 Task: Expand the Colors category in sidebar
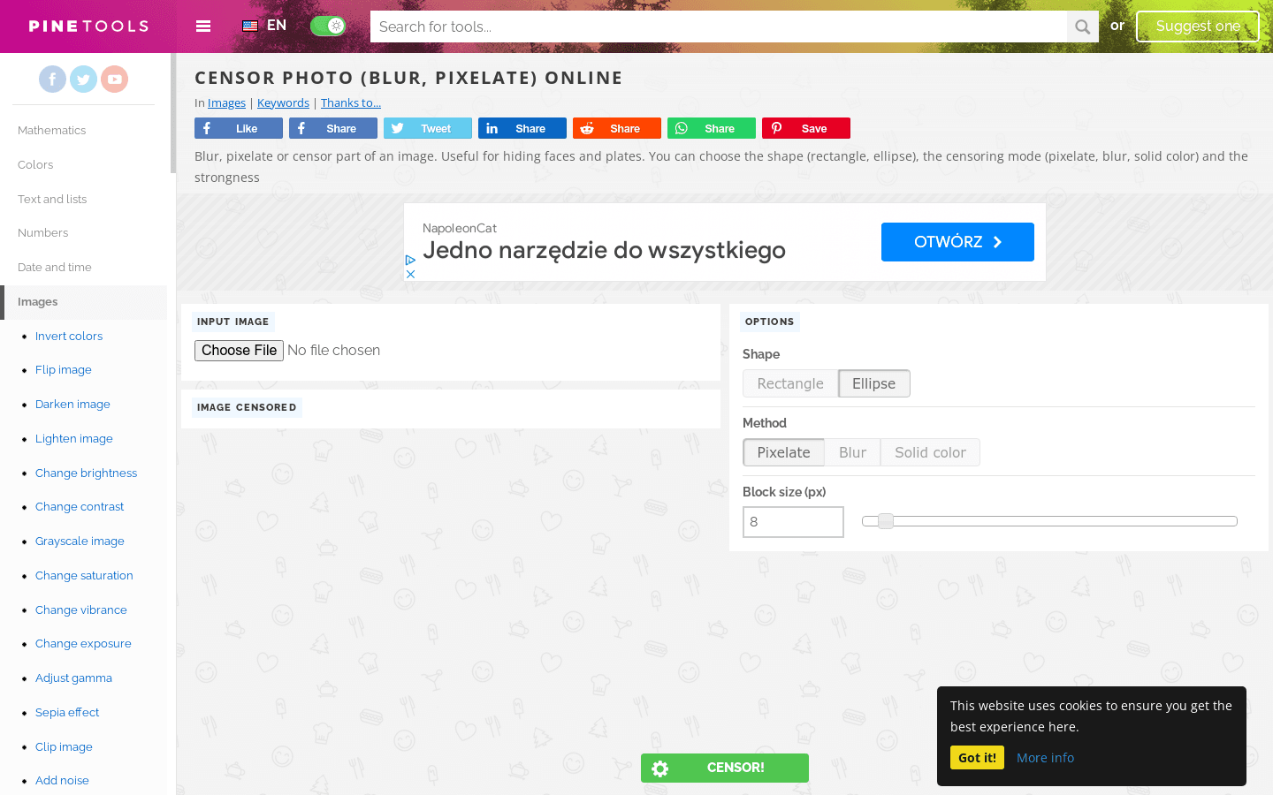[x=35, y=165]
